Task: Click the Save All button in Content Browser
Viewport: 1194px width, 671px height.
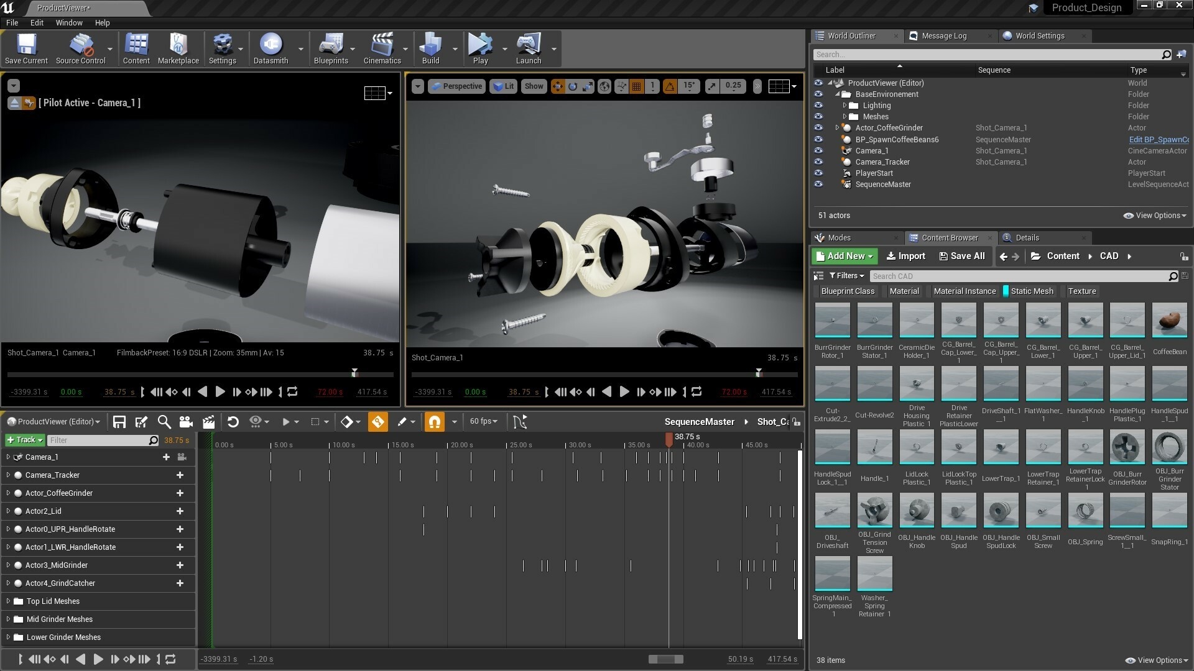Action: [x=962, y=255]
